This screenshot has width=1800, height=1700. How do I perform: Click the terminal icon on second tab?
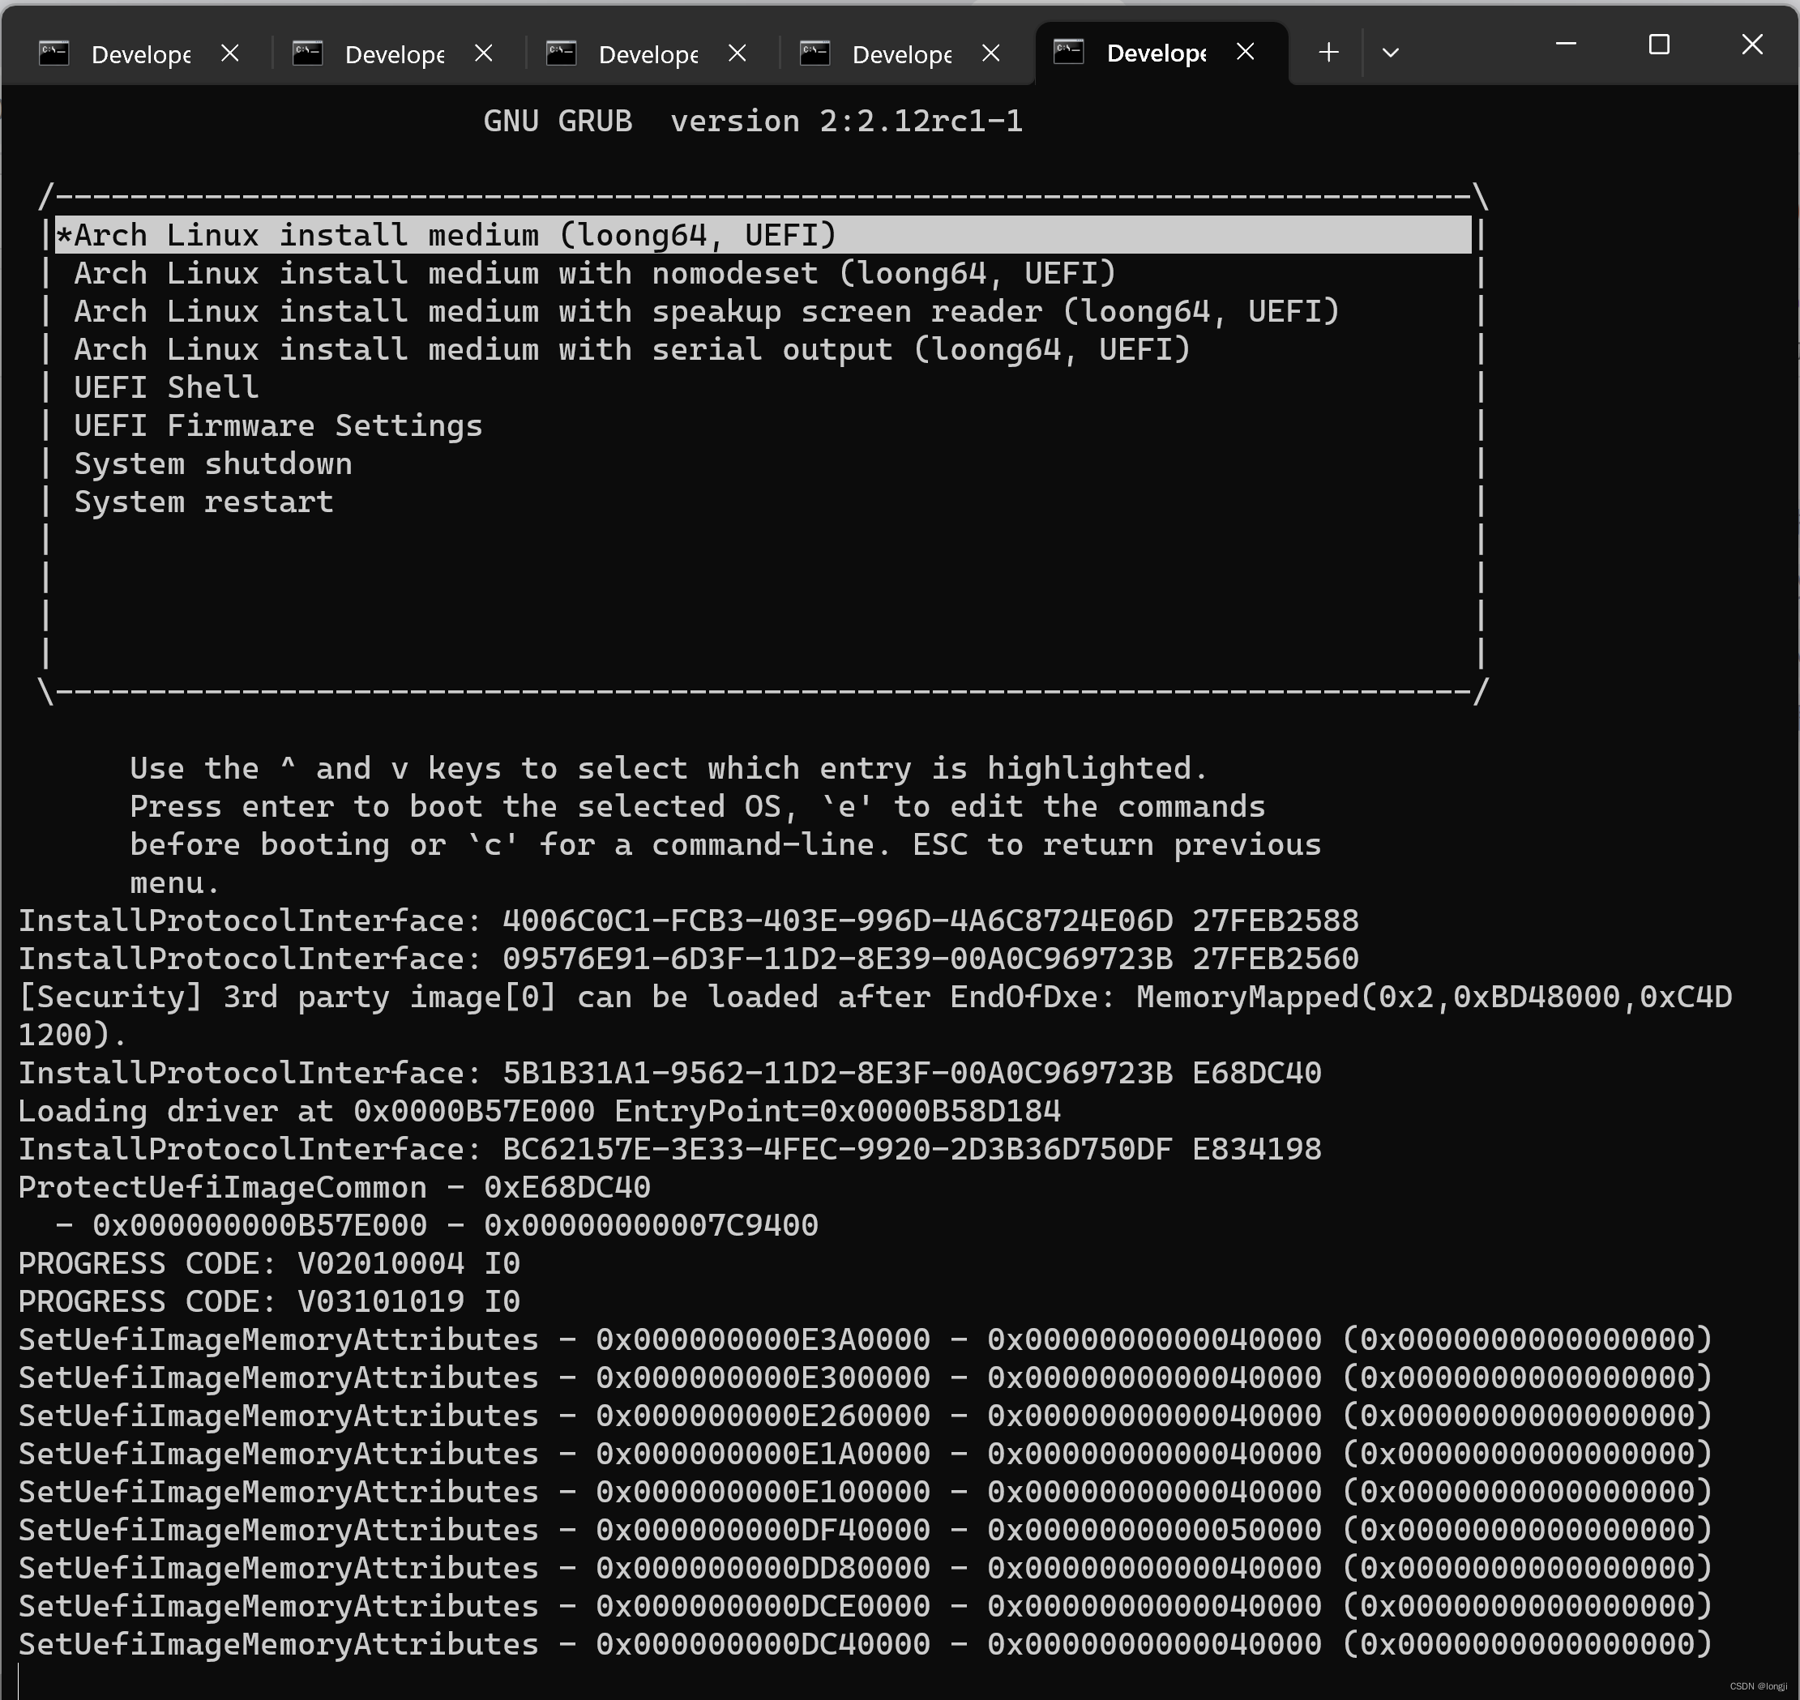pyautogui.click(x=308, y=53)
